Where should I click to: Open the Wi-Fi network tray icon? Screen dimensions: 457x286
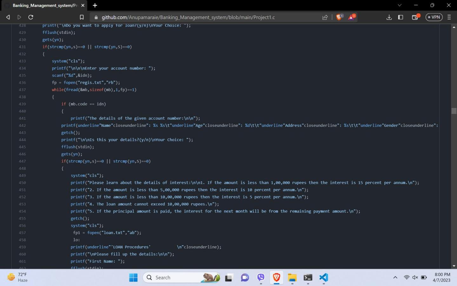pos(407,277)
